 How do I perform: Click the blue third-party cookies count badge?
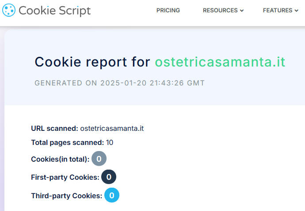tap(112, 195)
